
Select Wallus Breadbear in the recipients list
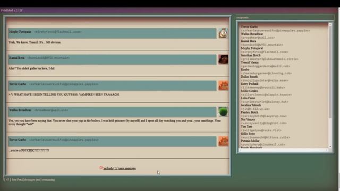tap(252, 34)
